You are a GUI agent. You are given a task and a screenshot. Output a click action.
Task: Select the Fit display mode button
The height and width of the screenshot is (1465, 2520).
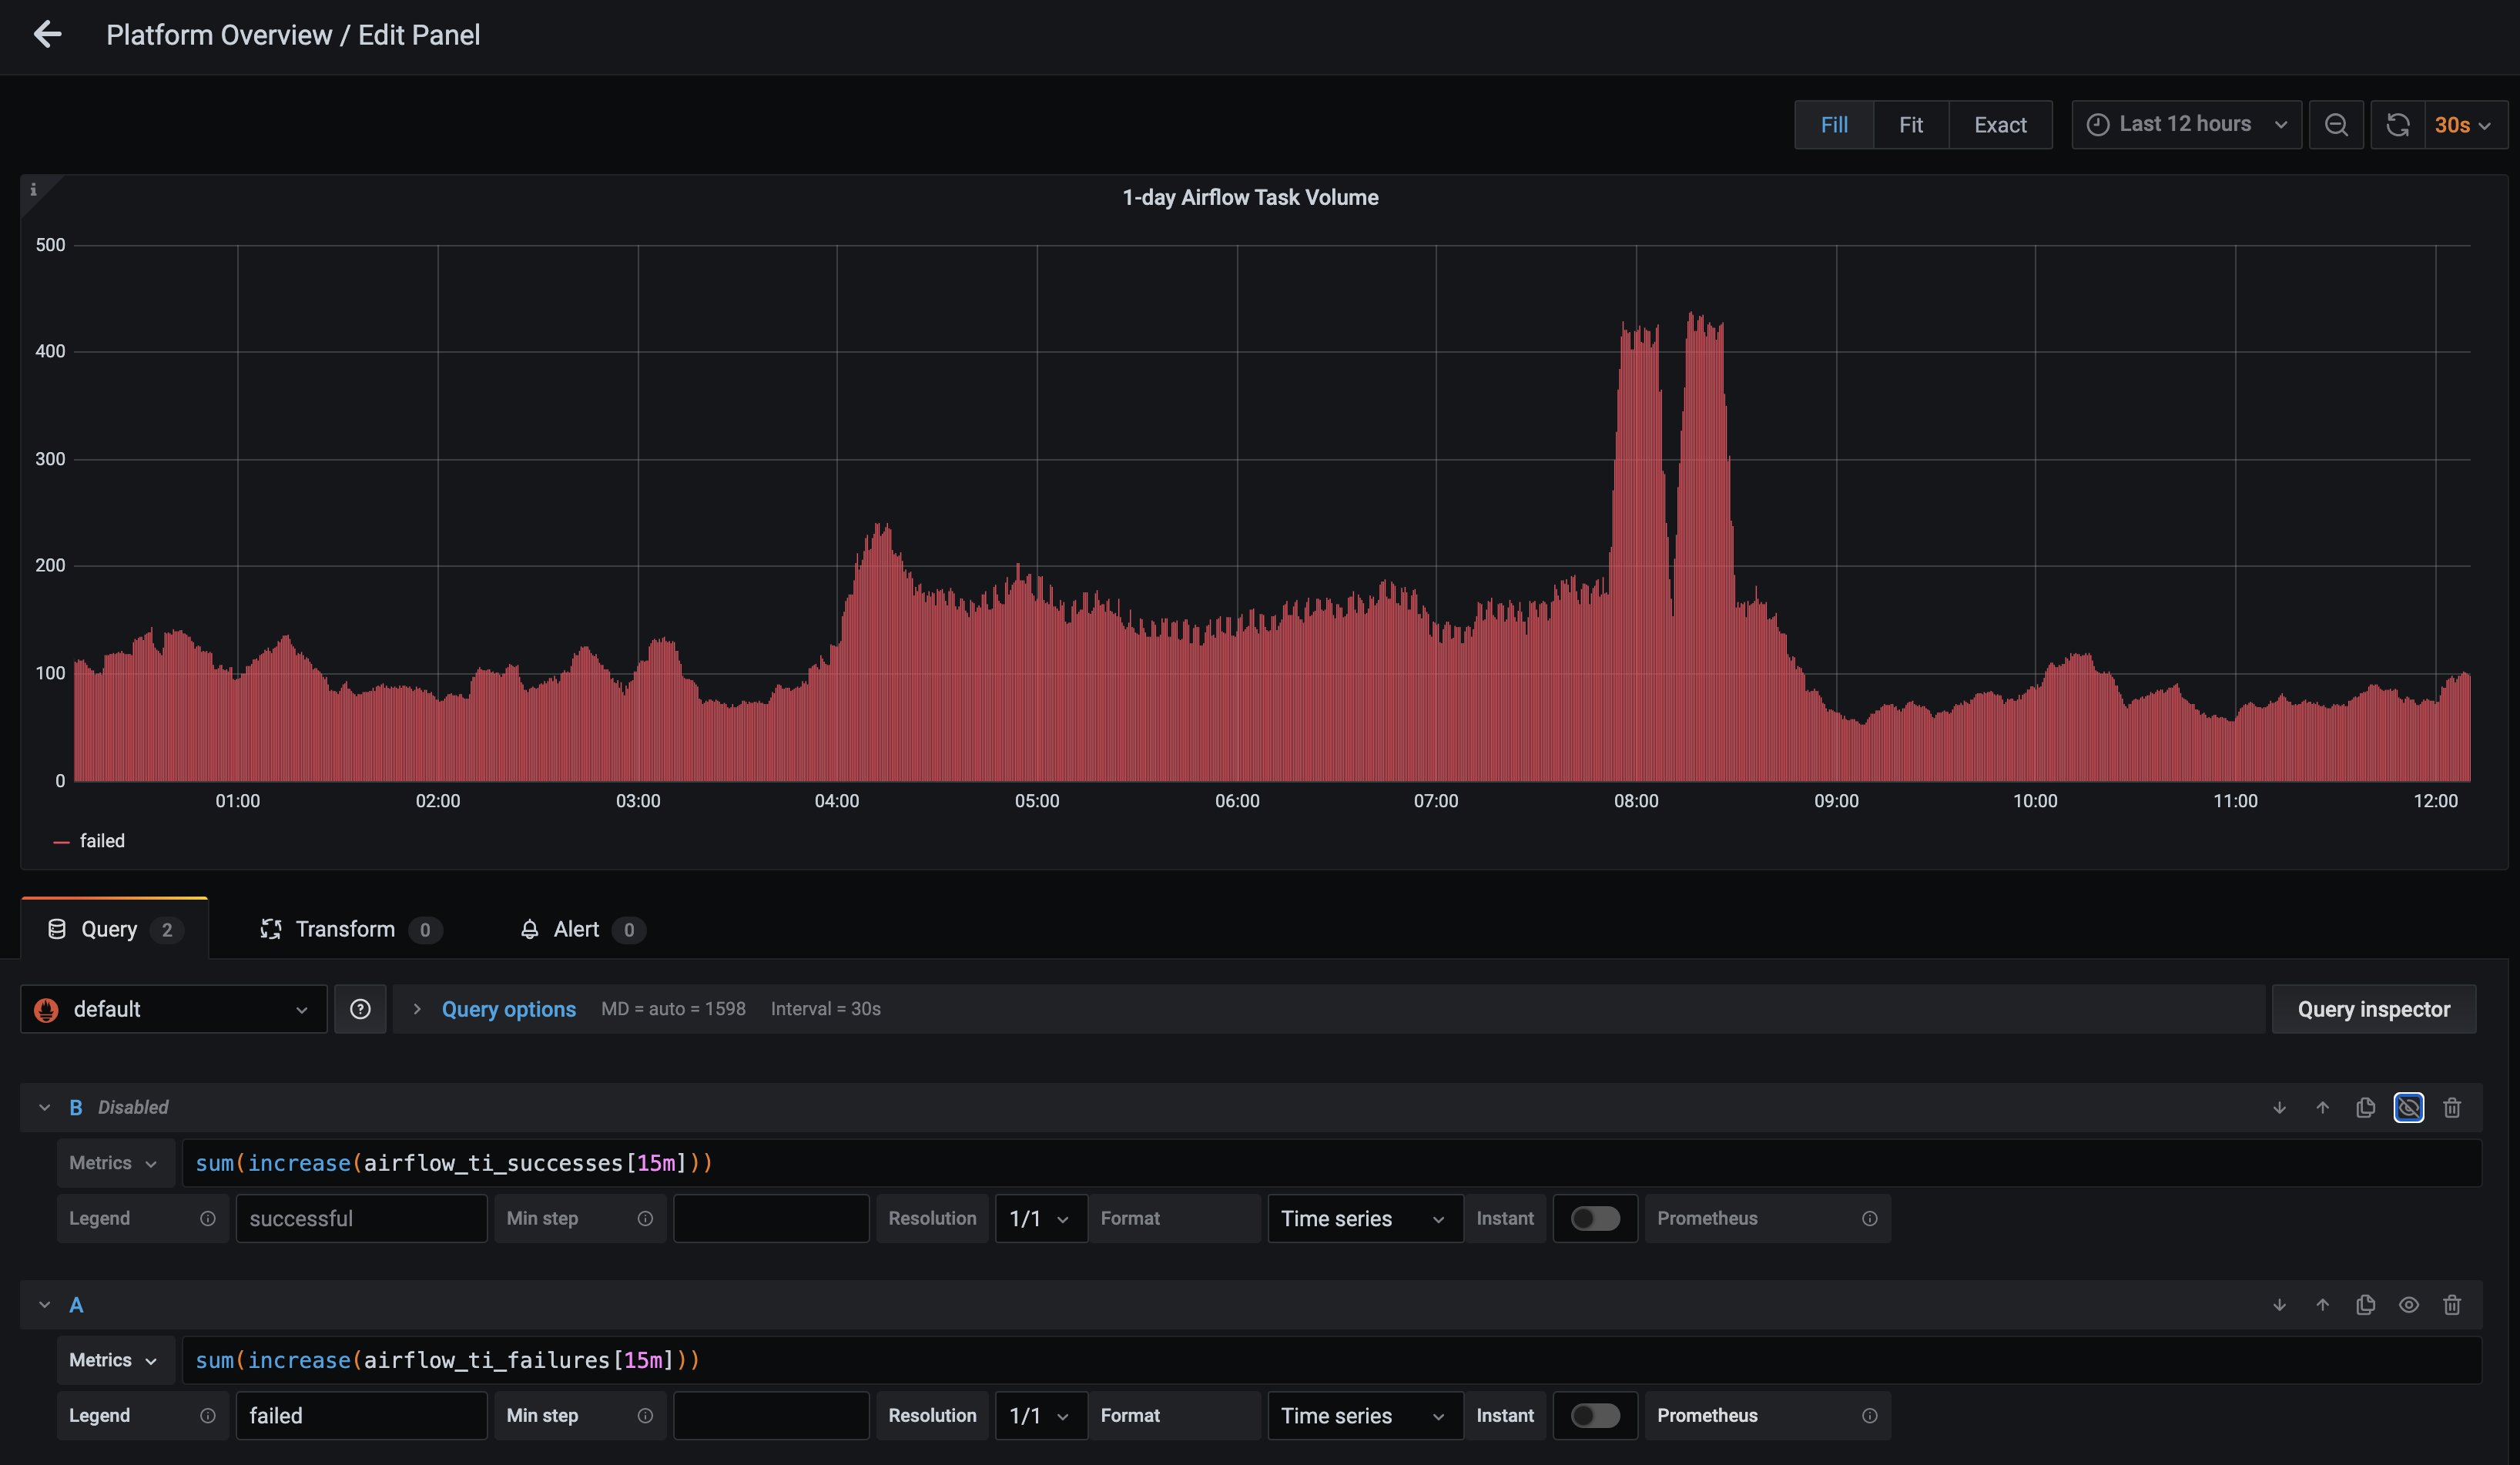click(1910, 124)
